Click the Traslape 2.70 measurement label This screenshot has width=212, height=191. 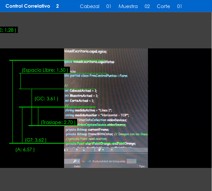coord(58,122)
